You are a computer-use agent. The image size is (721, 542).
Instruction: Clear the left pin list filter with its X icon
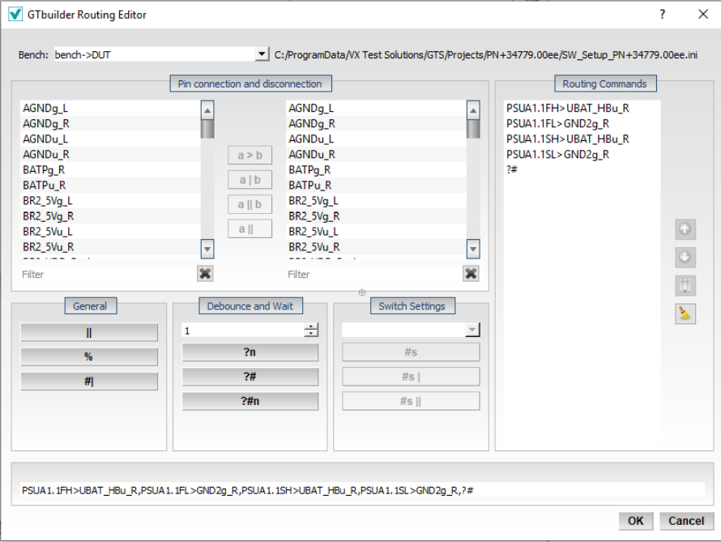tap(204, 273)
